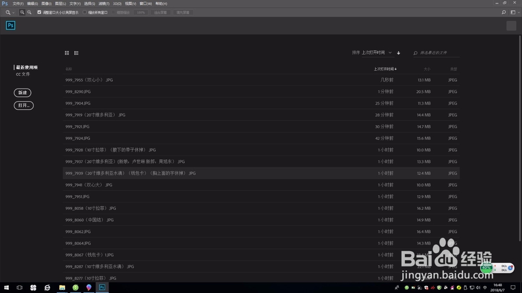This screenshot has height=293, width=522.
Task: Open file 999_8064.JPG
Action: pyautogui.click(x=261, y=243)
